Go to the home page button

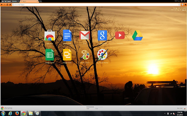10,5
